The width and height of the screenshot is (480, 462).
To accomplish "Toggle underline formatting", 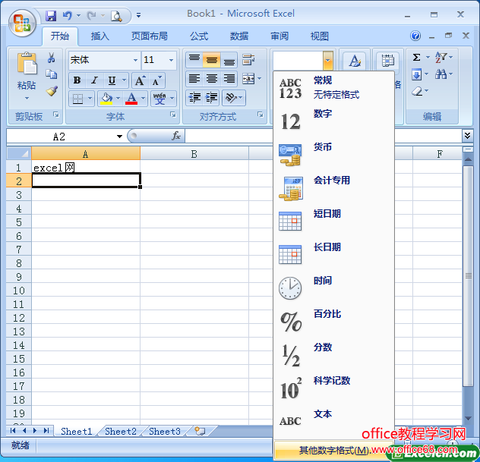I will (x=112, y=80).
